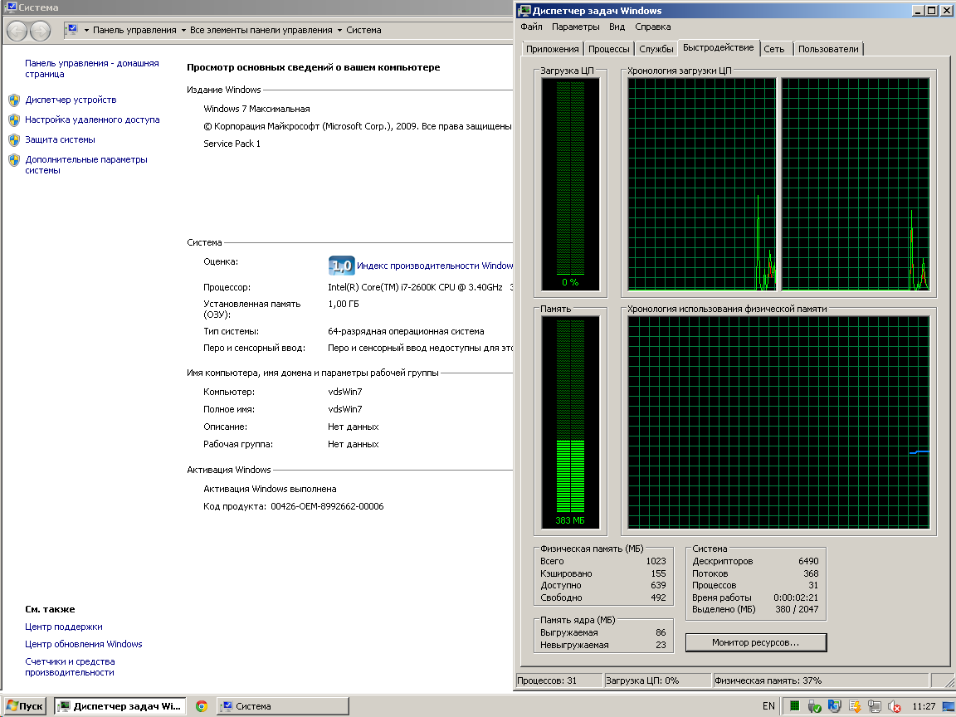
Task: Switch to Диспетчер задач taskbar button
Action: 119,706
